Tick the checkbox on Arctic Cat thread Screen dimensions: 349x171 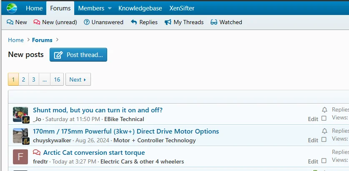pyautogui.click(x=324, y=161)
